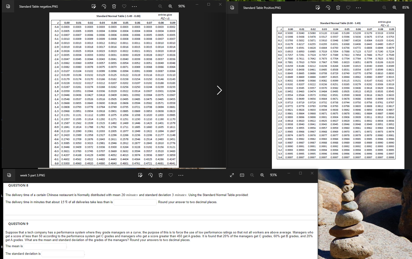Delete the Standard Table negative image
412x259 pixels.
pyautogui.click(x=114, y=6)
